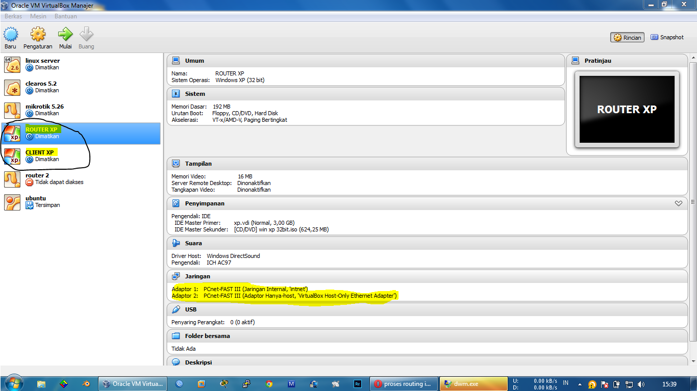The image size is (697, 391).
Task: Collapse the Penyimpanan section chevron
Action: (678, 203)
